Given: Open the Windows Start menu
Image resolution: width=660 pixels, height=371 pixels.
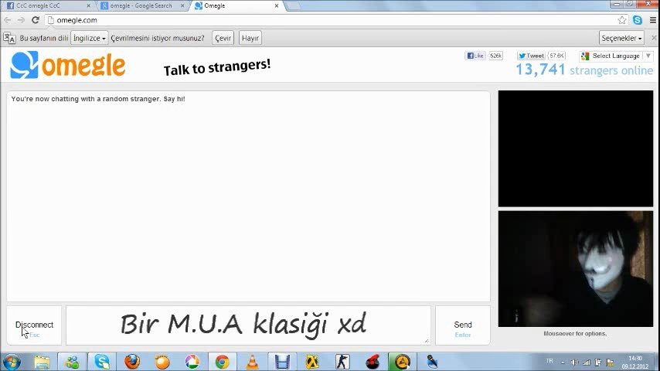Looking at the screenshot, I should 12,362.
